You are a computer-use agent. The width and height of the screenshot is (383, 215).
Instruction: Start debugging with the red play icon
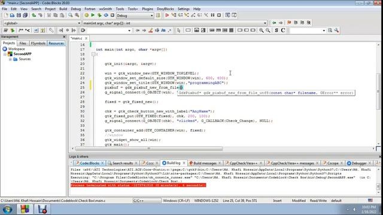pos(167,16)
